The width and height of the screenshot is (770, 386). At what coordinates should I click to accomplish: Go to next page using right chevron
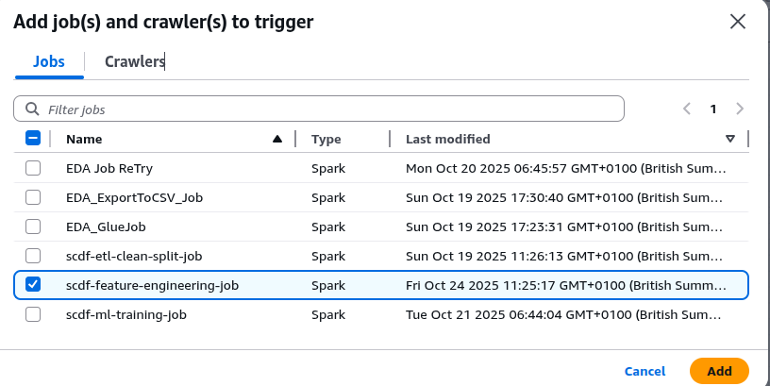740,109
